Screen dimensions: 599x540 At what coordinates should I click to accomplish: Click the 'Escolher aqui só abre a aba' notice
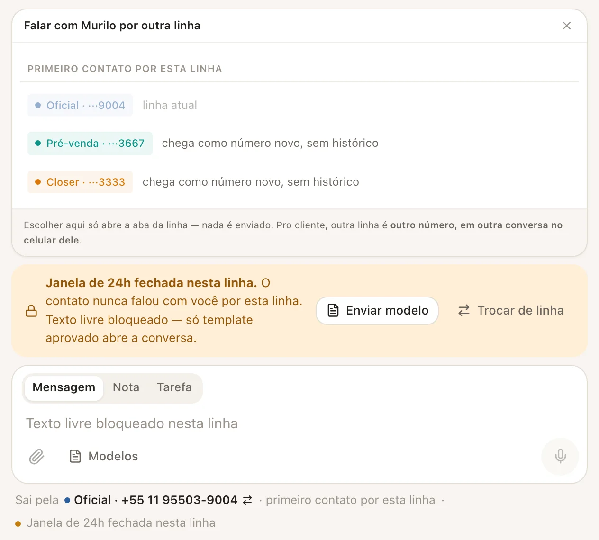[293, 233]
